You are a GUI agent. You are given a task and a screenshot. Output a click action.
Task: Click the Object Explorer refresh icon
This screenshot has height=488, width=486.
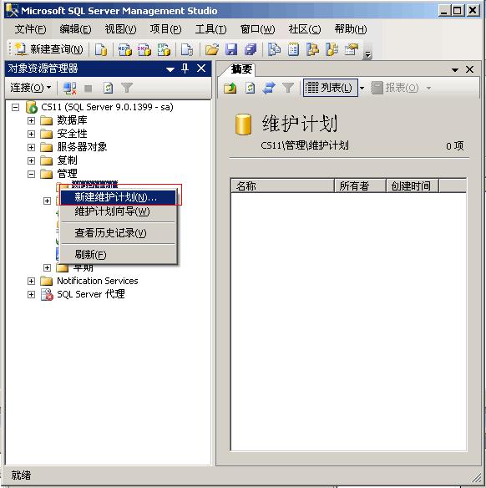pos(108,88)
